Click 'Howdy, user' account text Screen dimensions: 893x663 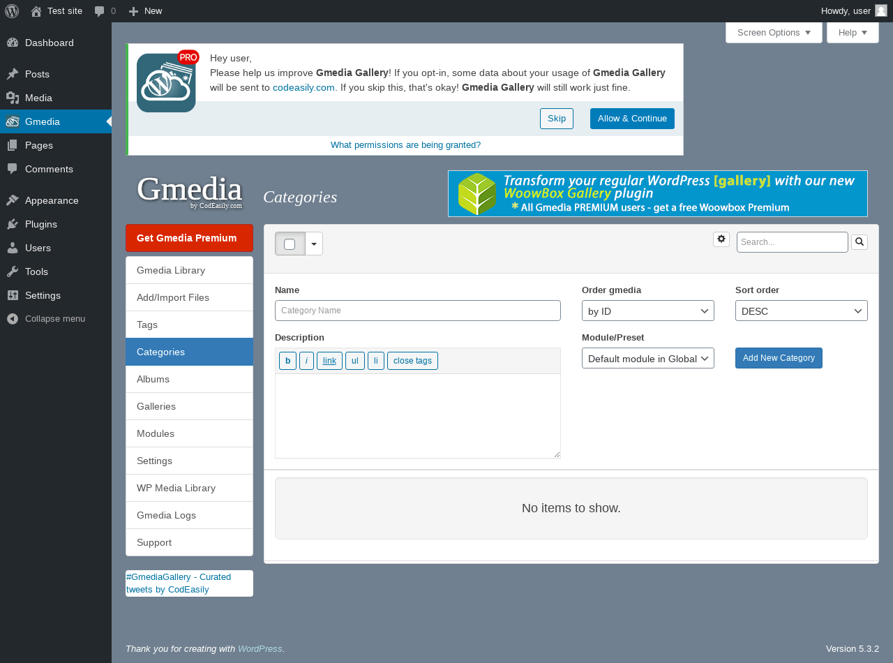pos(846,10)
